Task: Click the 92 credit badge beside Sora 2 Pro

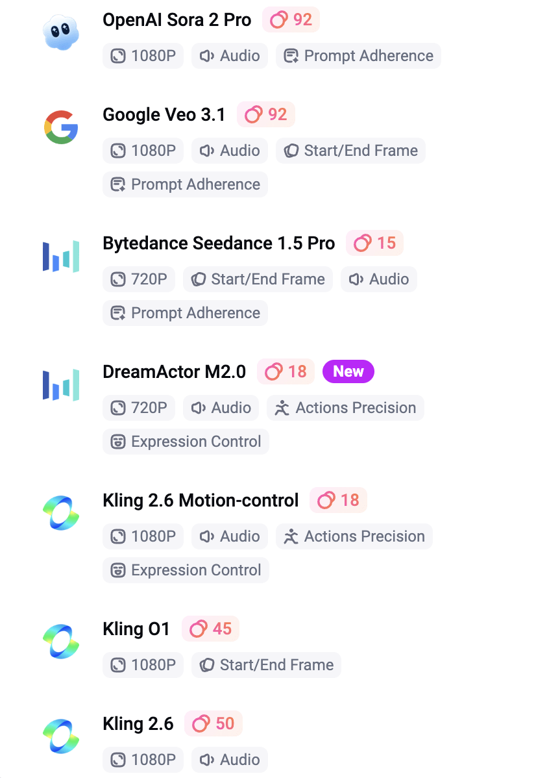Action: pyautogui.click(x=291, y=20)
